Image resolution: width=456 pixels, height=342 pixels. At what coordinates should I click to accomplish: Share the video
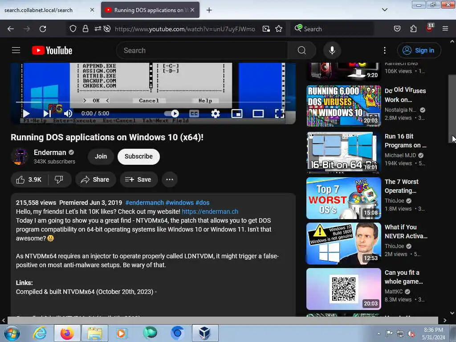pos(95,179)
